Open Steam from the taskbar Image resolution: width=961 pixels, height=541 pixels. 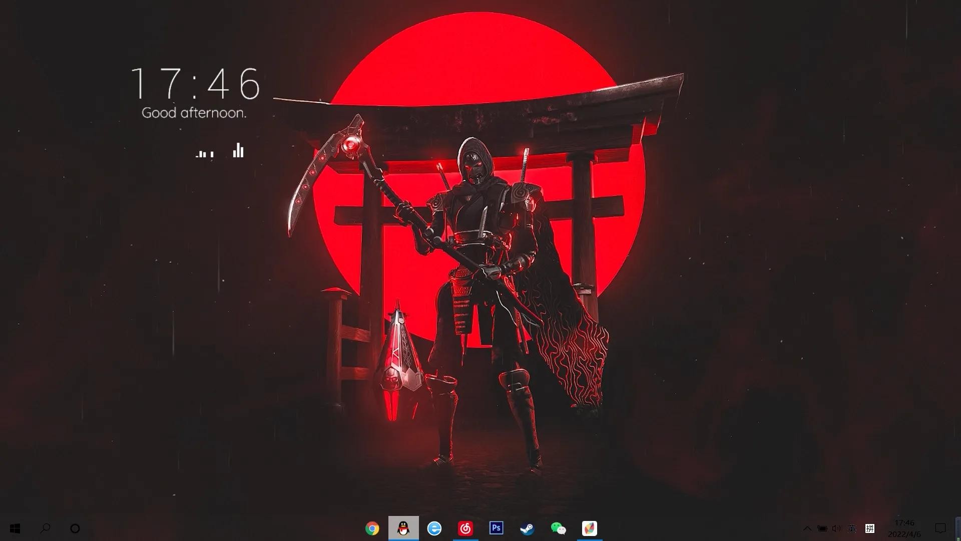coord(527,528)
